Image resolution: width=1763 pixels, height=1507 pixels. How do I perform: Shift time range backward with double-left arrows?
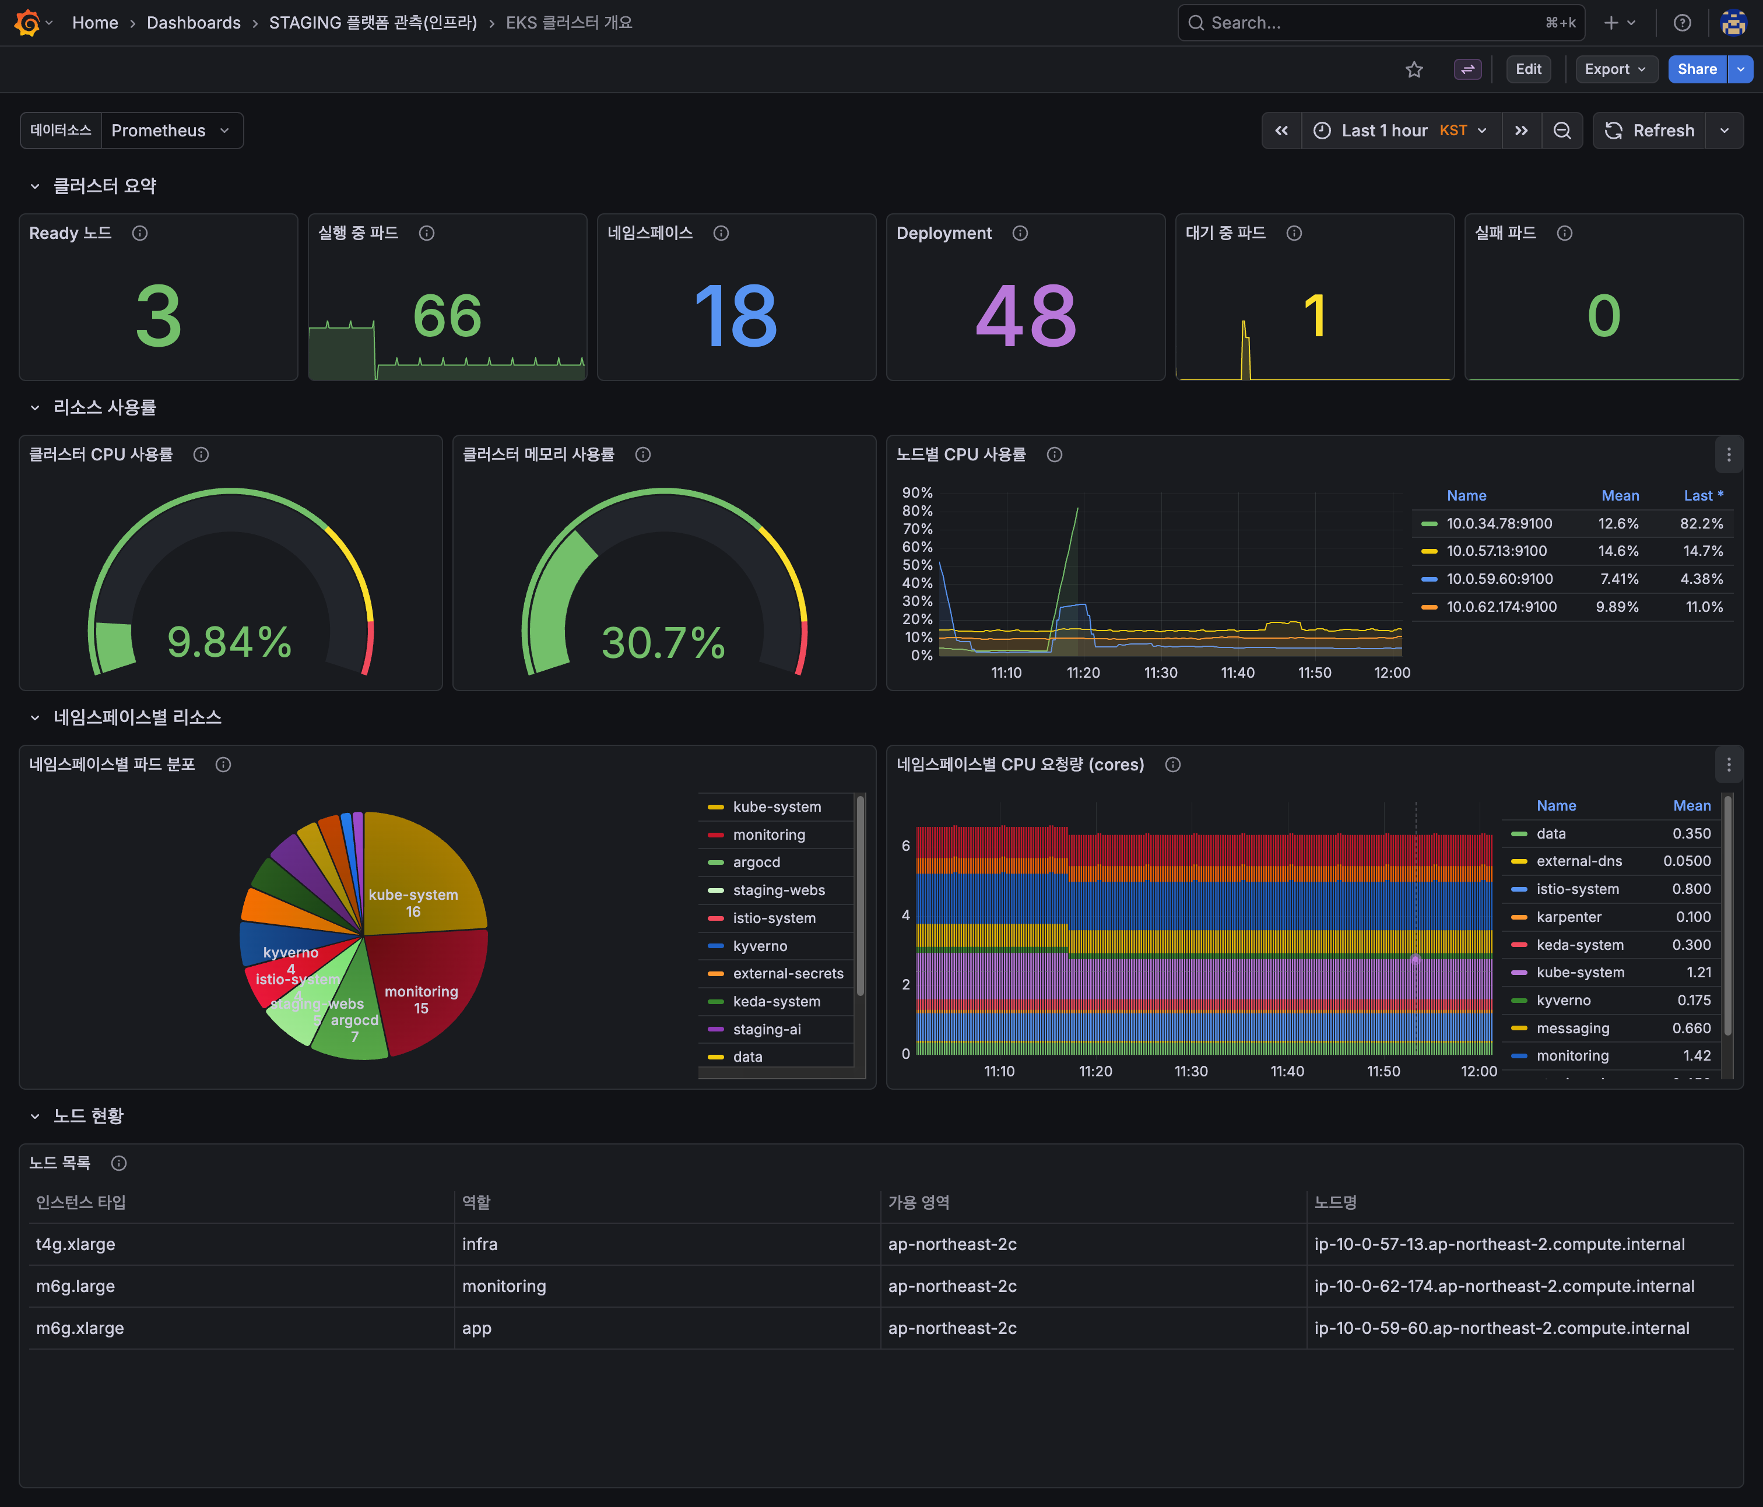(1280, 131)
